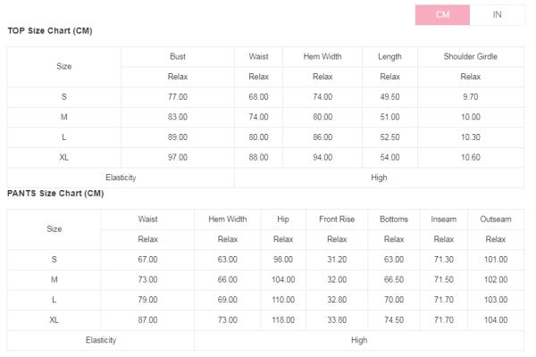Select size S row in top chart

coord(63,96)
